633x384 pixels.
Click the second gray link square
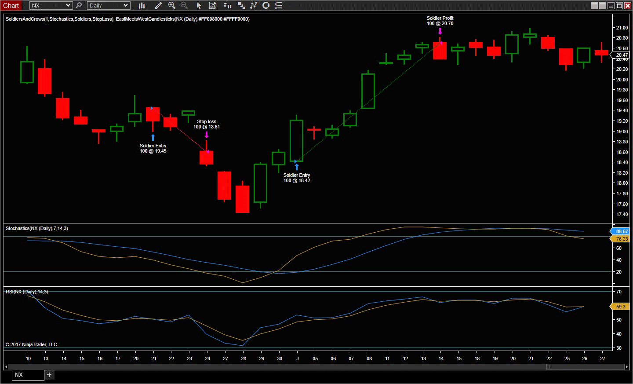tap(602, 5)
